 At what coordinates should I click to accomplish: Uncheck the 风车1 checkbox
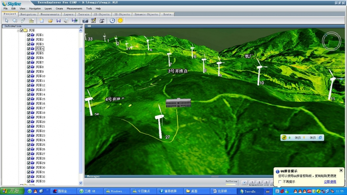[x=28, y=35]
